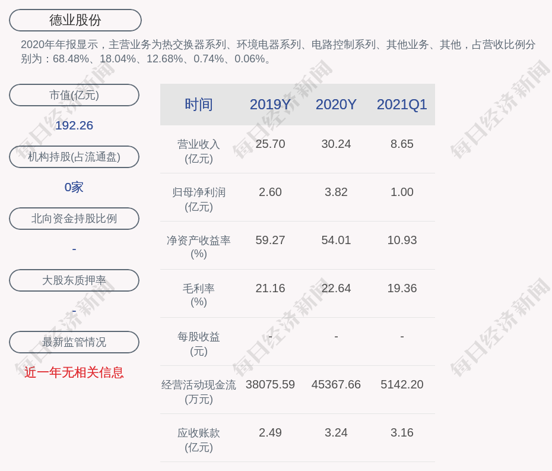Click the 2020年年报显示 description paragraph
Image resolution: width=552 pixels, height=471 pixels.
tap(278, 52)
